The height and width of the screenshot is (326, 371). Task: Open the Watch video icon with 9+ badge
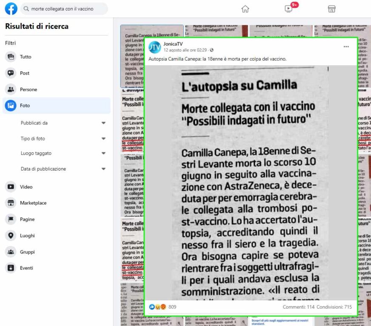[x=289, y=8]
